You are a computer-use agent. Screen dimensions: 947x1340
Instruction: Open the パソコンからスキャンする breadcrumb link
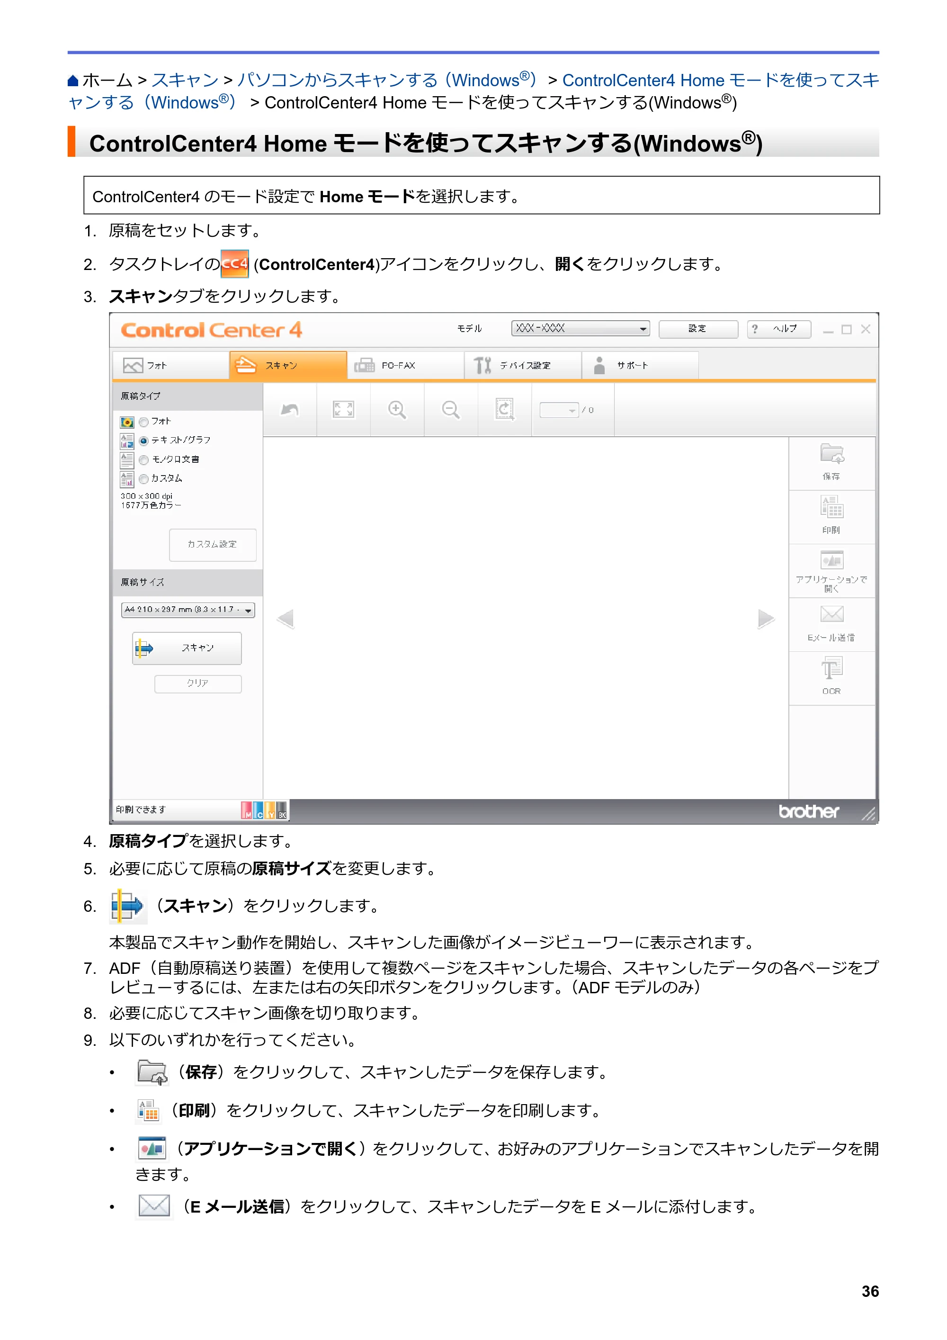click(x=386, y=81)
